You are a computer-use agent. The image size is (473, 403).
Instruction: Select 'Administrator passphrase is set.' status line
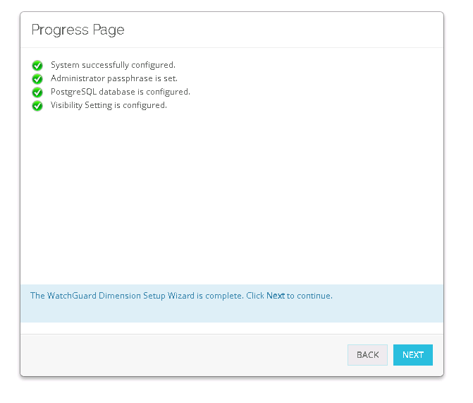(x=113, y=78)
